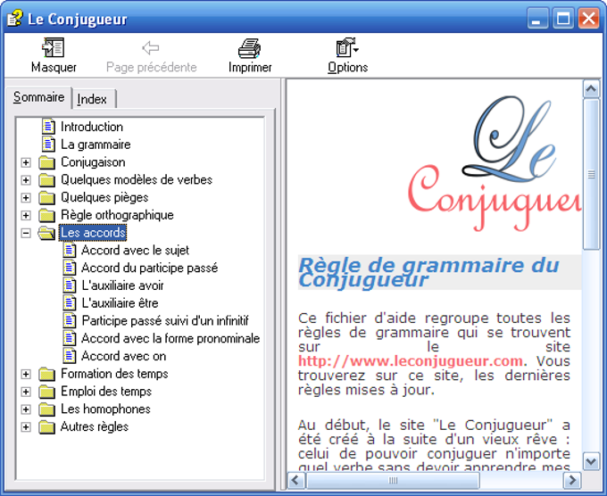This screenshot has width=607, height=496.
Task: Collapse the Les accords node
Action: click(26, 233)
